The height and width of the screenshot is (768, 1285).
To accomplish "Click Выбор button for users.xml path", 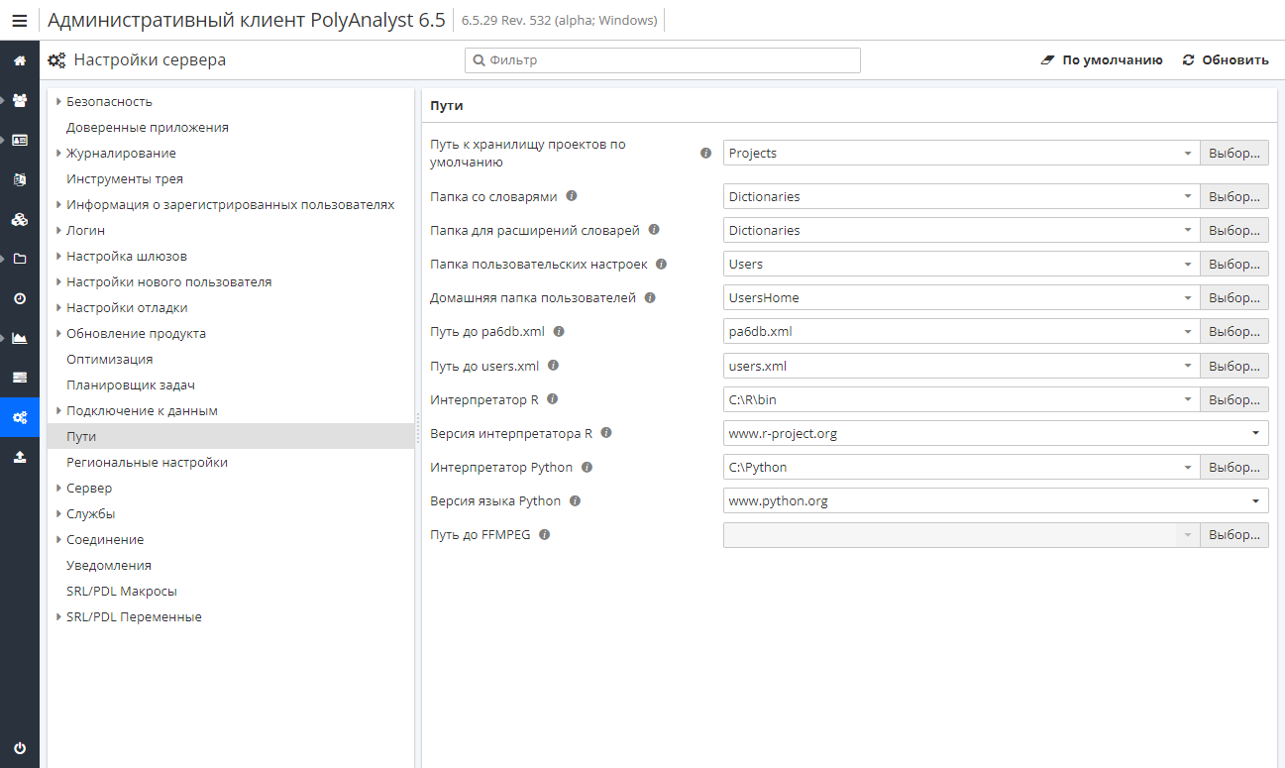I will (x=1234, y=366).
